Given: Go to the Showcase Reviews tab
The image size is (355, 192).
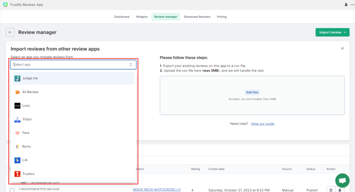Looking at the screenshot, I should coord(197,17).
